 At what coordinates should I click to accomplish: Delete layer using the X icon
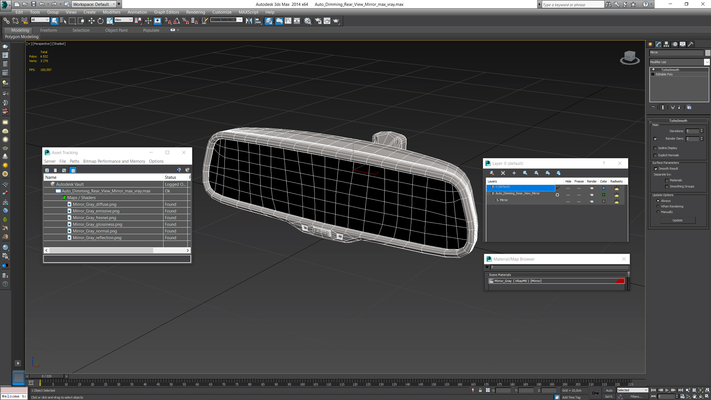coord(503,173)
